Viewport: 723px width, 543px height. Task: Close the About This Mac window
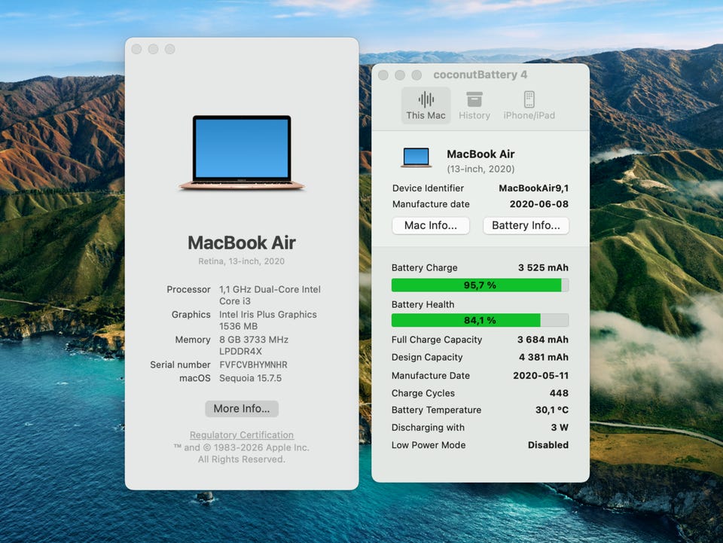[136, 49]
